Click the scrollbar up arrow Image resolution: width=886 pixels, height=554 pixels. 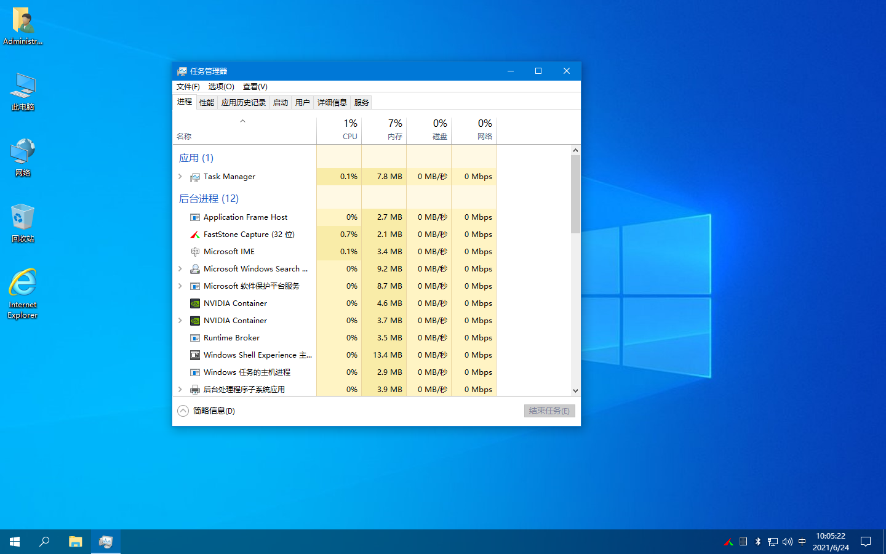(575, 150)
